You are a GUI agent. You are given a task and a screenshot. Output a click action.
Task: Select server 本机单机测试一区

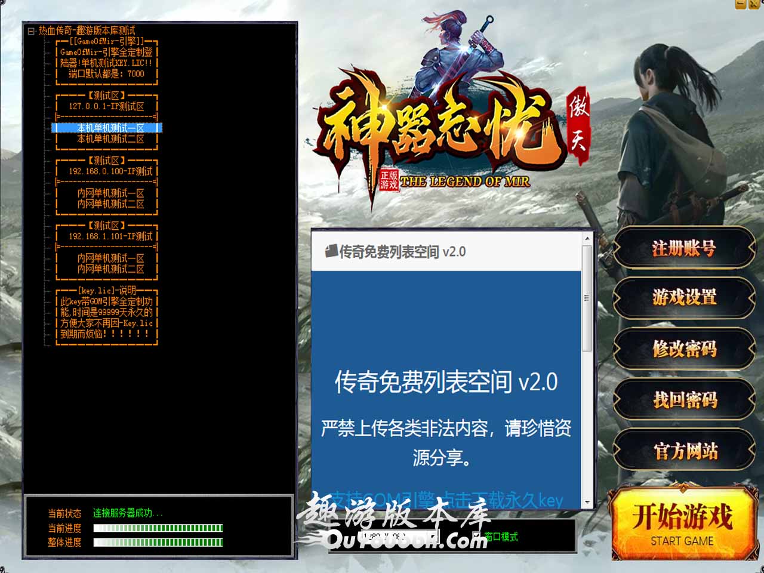[110, 128]
